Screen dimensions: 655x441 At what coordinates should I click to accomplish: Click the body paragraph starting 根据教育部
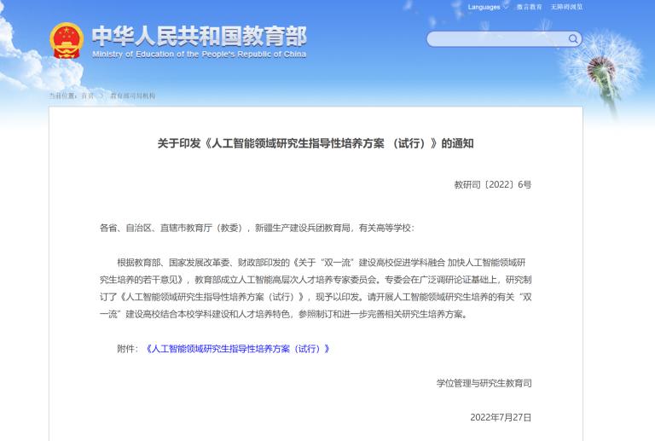[315, 287]
